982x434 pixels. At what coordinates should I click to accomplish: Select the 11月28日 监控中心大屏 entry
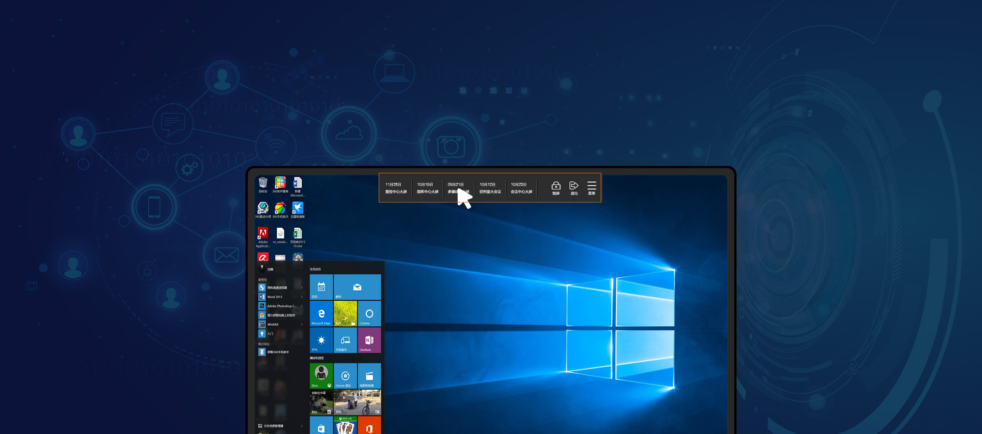(396, 188)
